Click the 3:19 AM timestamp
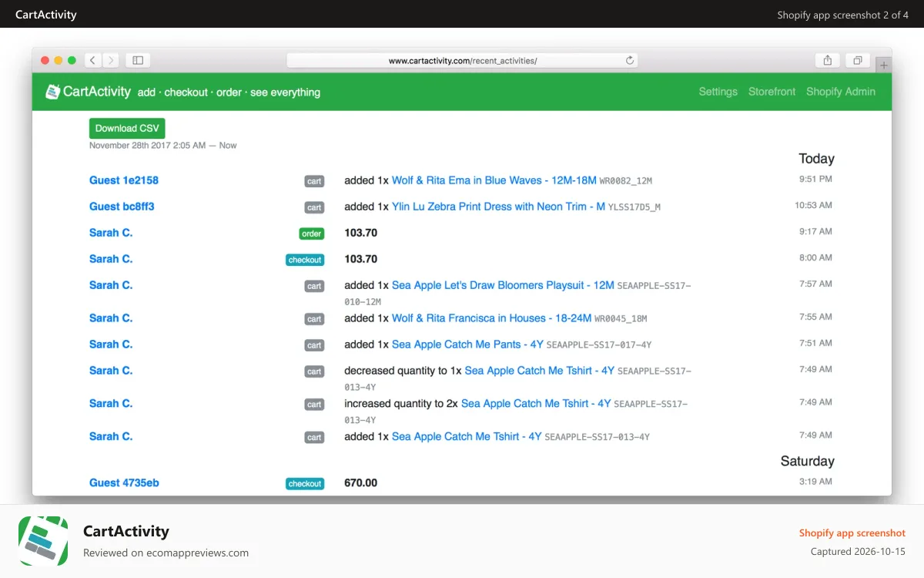924x578 pixels. click(x=815, y=482)
